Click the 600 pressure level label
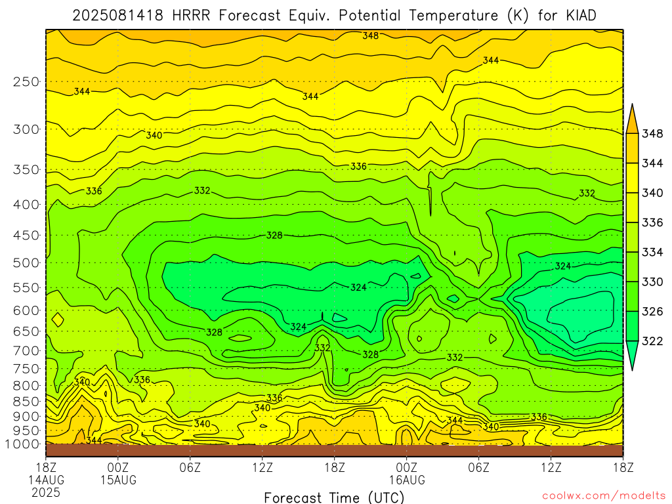Screen dimensions: 672x504 tap(26, 310)
